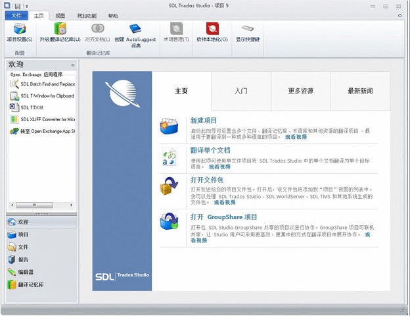
Task: Click 观看视频 link under 新建项目
Action: pos(296,137)
